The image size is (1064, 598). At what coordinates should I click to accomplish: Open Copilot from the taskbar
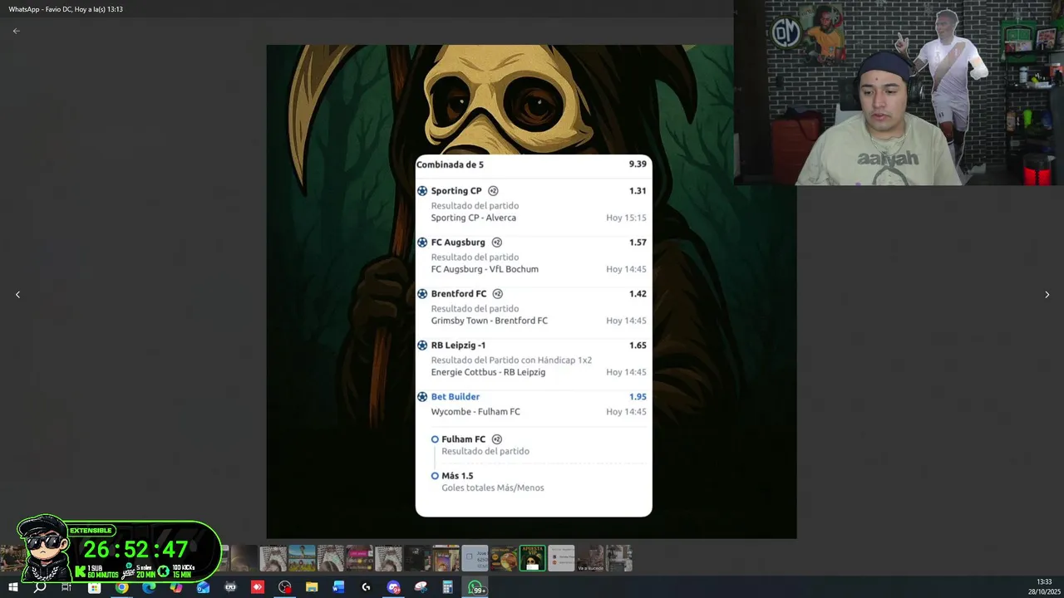click(176, 587)
